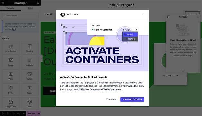This screenshot has width=202, height=116.
Task: Click the Navigator expand-all icon
Action: (168, 17)
